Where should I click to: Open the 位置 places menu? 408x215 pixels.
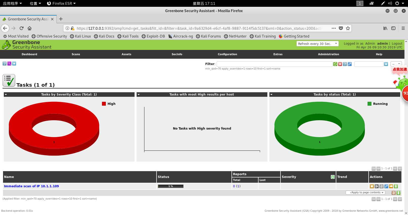35,3
